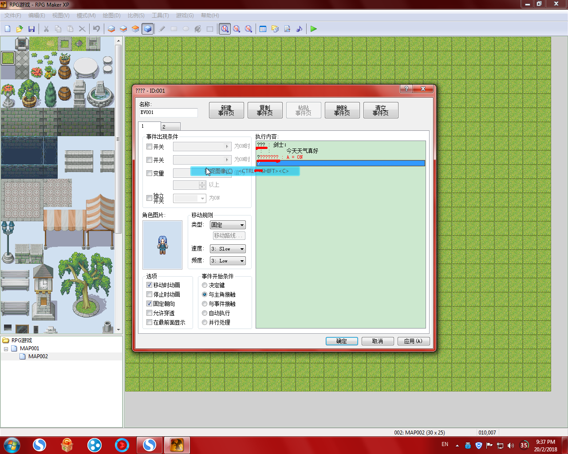The image size is (568, 454).
Task: Set zoom to 1/1 scale icon
Action: click(x=225, y=29)
